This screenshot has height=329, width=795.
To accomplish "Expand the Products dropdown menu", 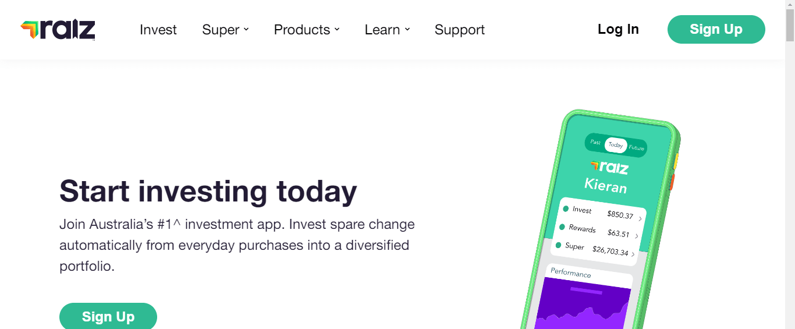I will pos(307,30).
